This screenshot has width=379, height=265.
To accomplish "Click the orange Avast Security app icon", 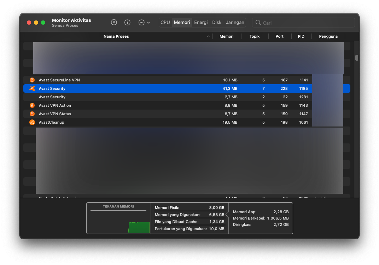I will coord(32,88).
